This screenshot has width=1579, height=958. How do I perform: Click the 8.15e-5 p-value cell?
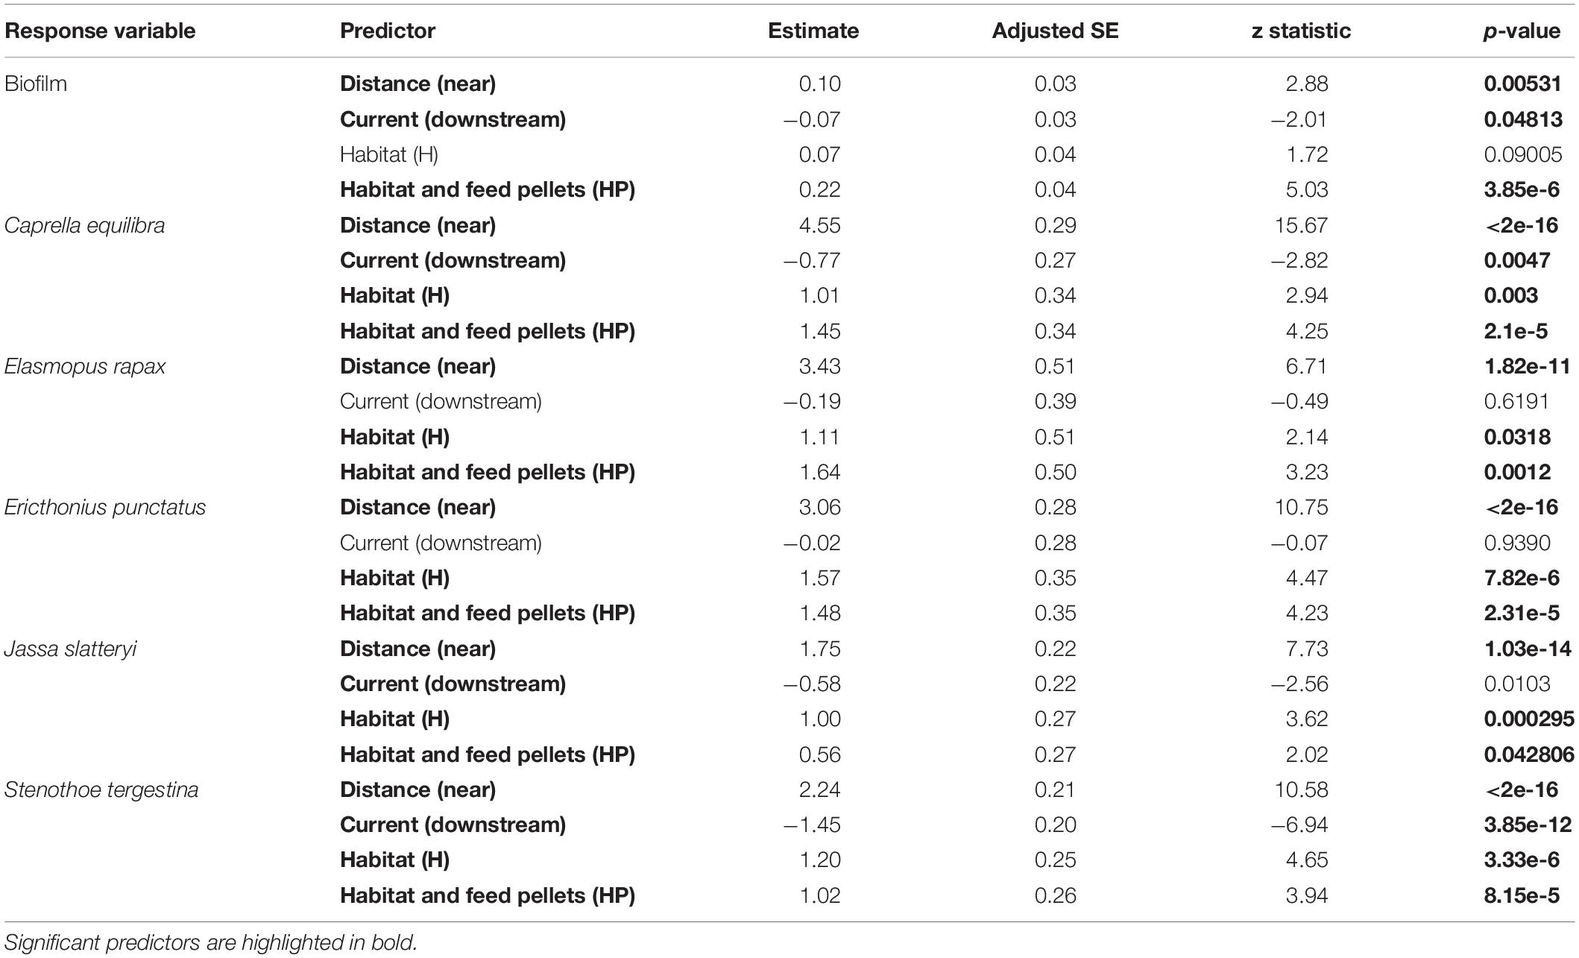click(x=1522, y=895)
